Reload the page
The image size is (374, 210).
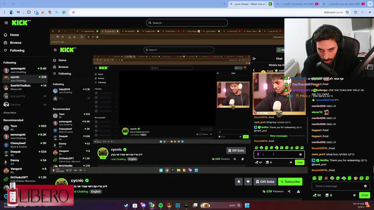coord(356,12)
